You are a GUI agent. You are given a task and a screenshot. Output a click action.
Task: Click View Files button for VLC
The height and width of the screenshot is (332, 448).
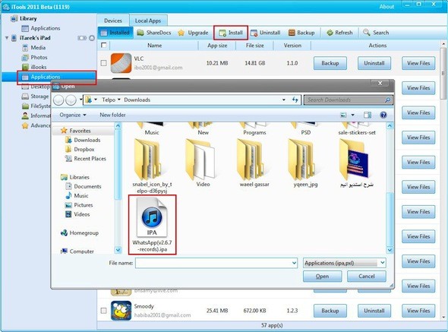[418, 63]
